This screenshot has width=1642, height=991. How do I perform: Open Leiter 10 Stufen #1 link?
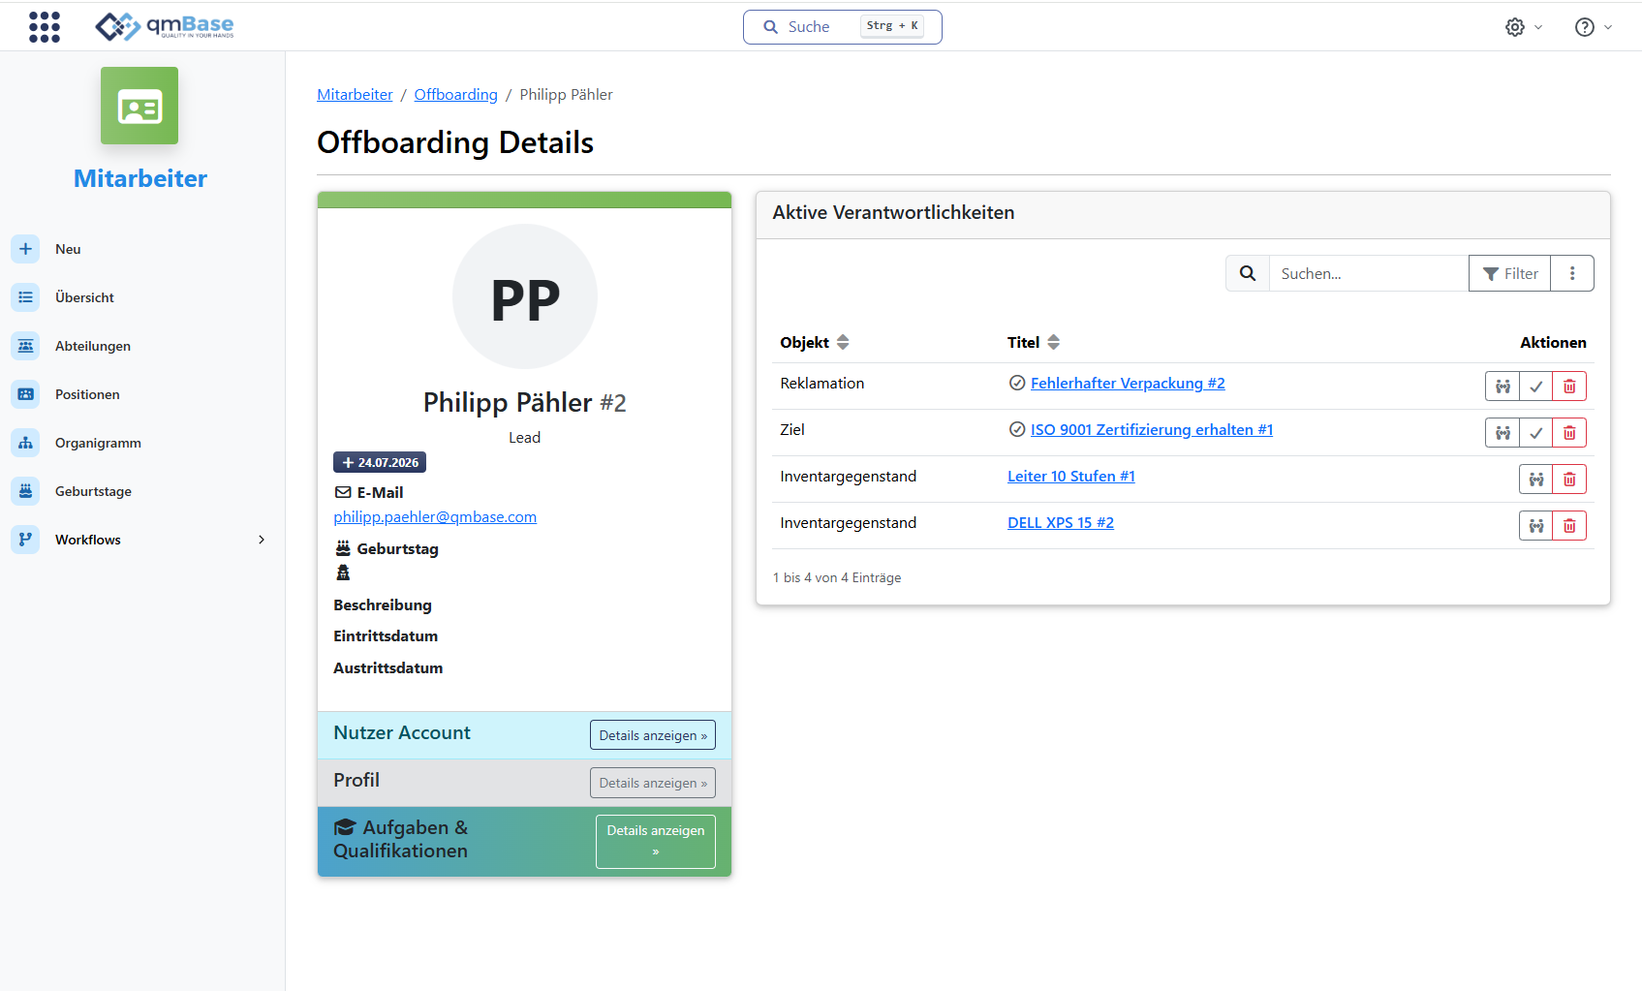(x=1071, y=477)
